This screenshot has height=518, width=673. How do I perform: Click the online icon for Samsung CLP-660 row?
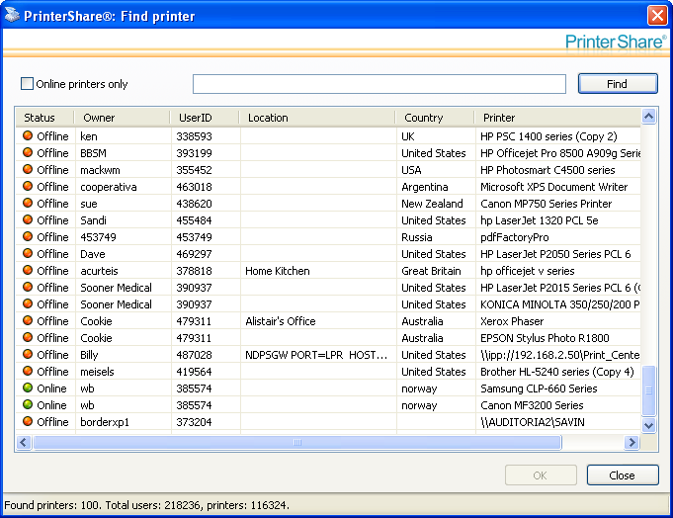point(28,388)
